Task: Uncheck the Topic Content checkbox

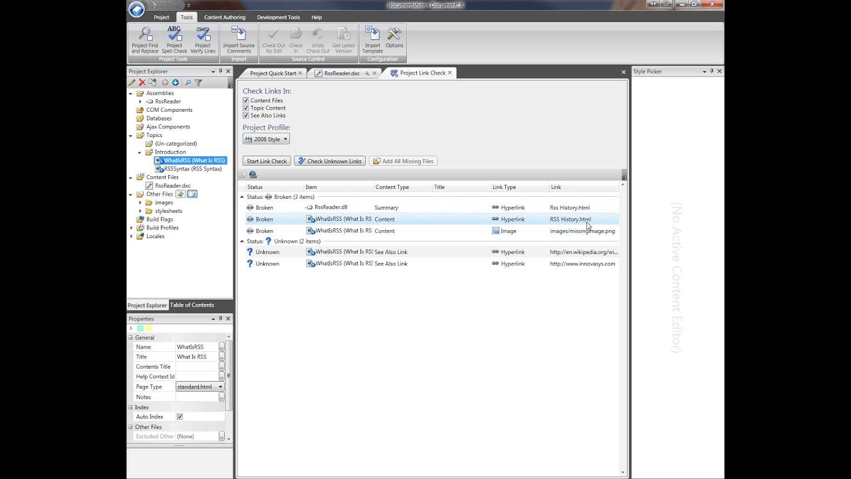Action: pos(246,108)
